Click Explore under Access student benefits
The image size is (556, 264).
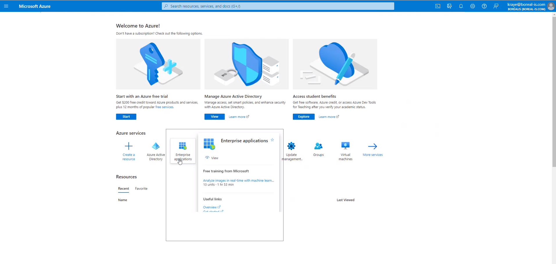(304, 116)
